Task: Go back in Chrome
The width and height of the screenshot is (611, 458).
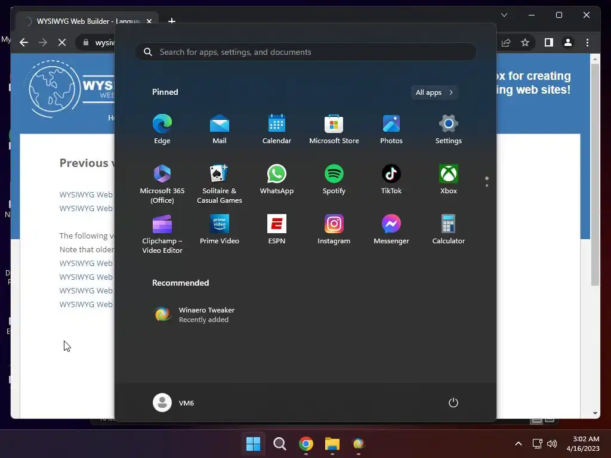Action: point(24,42)
